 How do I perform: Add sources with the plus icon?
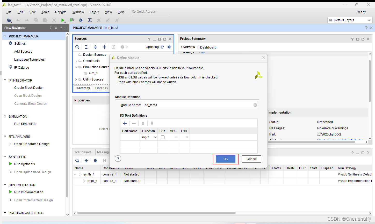pos(104,47)
